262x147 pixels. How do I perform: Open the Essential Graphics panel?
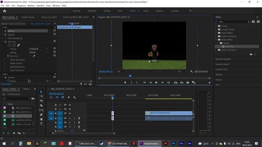(x=223, y=59)
